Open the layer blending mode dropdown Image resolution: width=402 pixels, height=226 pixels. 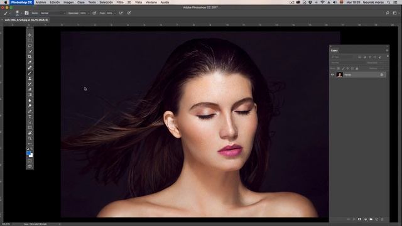[346, 63]
